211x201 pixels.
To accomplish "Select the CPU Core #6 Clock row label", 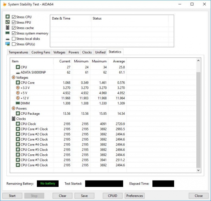I will pyautogui.click(x=34, y=155).
